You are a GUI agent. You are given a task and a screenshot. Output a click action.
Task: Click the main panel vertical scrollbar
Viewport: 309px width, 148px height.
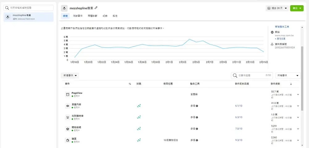click(302, 78)
